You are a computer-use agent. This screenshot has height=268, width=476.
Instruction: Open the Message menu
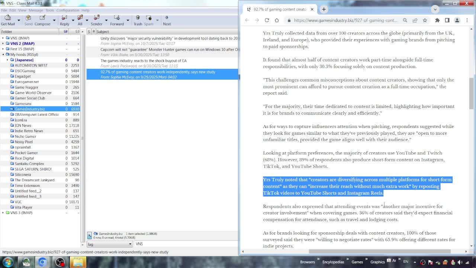tap(36, 10)
